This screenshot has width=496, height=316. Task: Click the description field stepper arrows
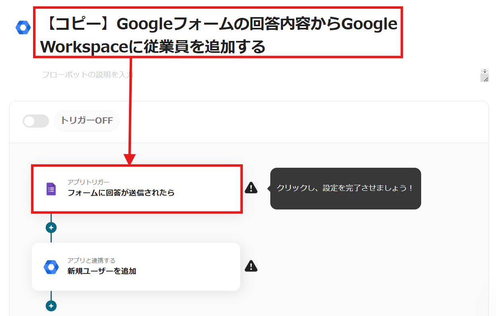tap(485, 71)
